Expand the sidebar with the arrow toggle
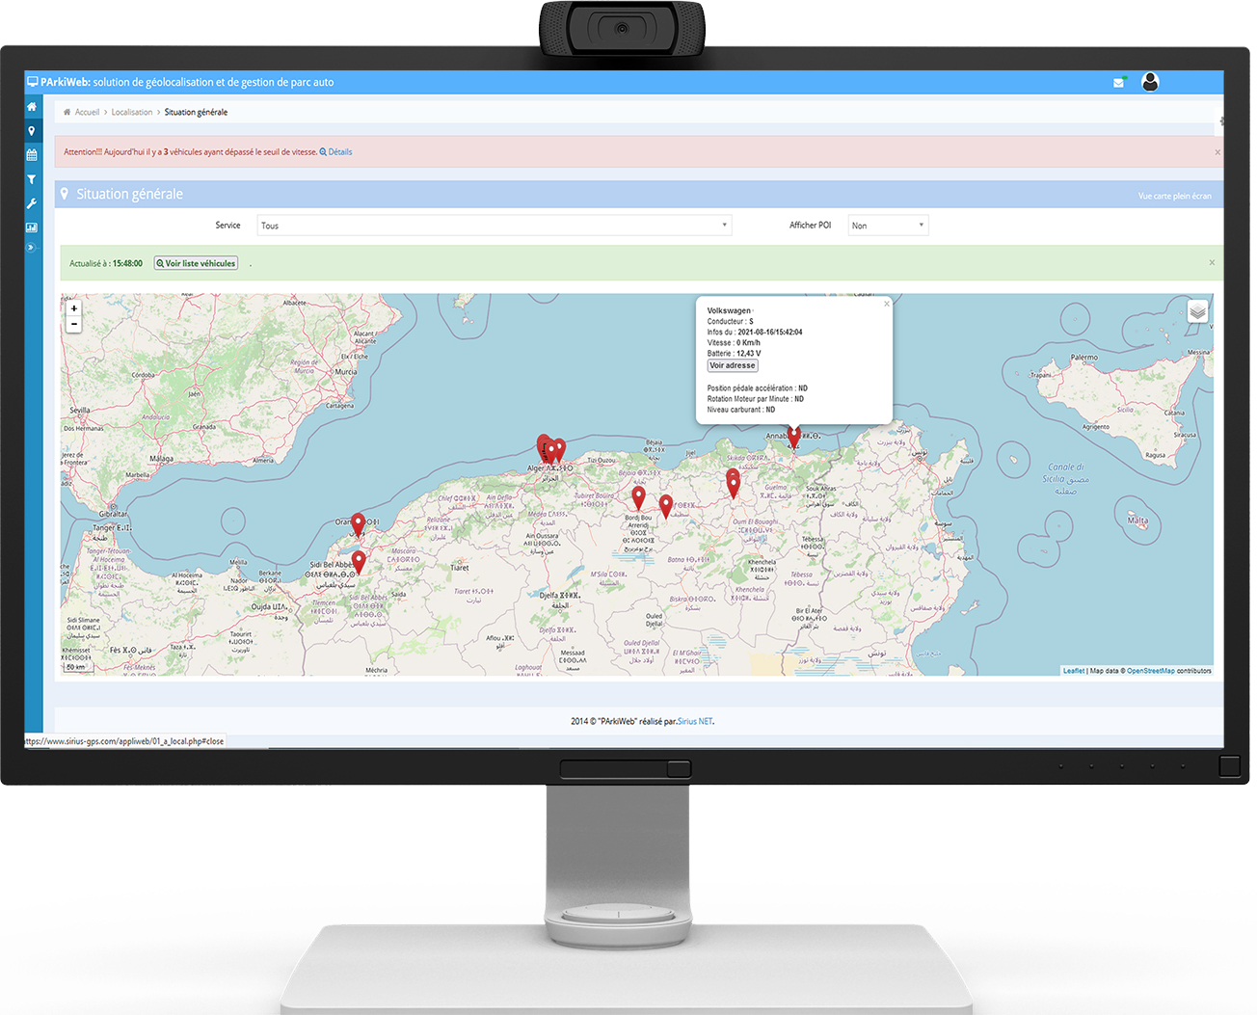 [31, 248]
